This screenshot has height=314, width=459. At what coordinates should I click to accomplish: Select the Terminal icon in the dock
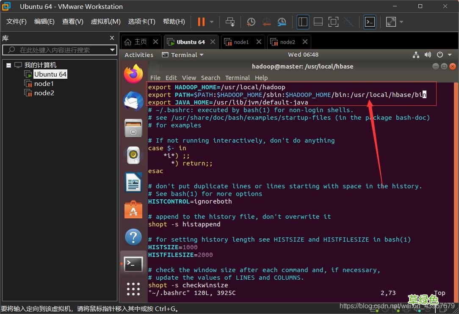133,264
